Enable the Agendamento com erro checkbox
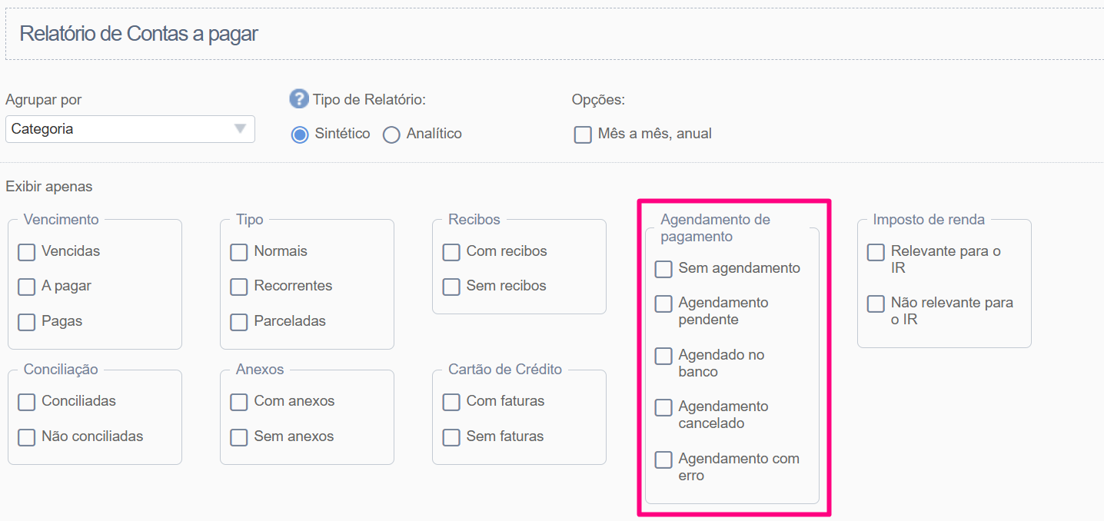The height and width of the screenshot is (521, 1104). click(663, 460)
